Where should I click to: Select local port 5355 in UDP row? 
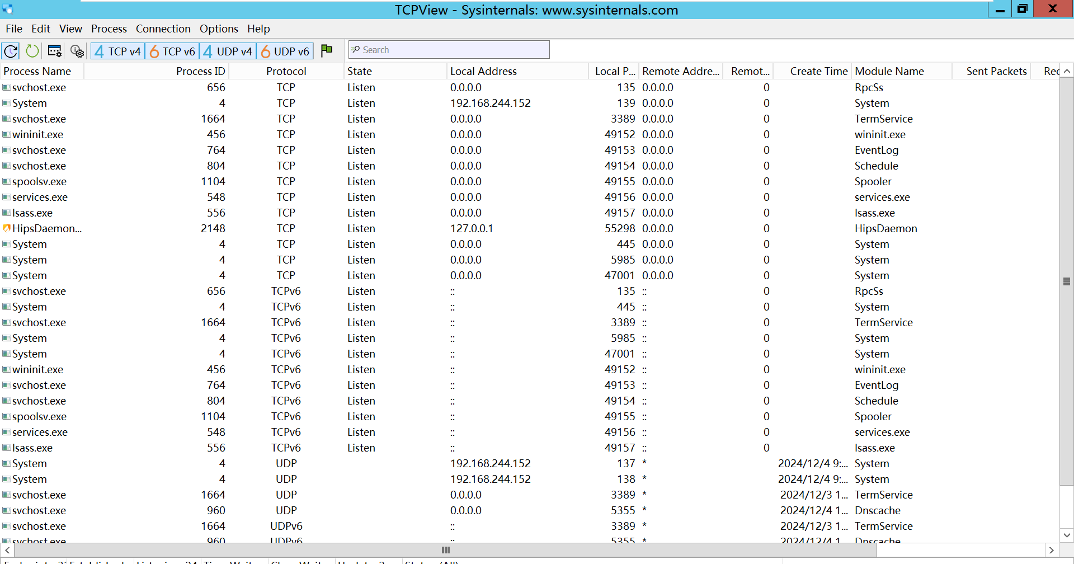pyautogui.click(x=623, y=510)
